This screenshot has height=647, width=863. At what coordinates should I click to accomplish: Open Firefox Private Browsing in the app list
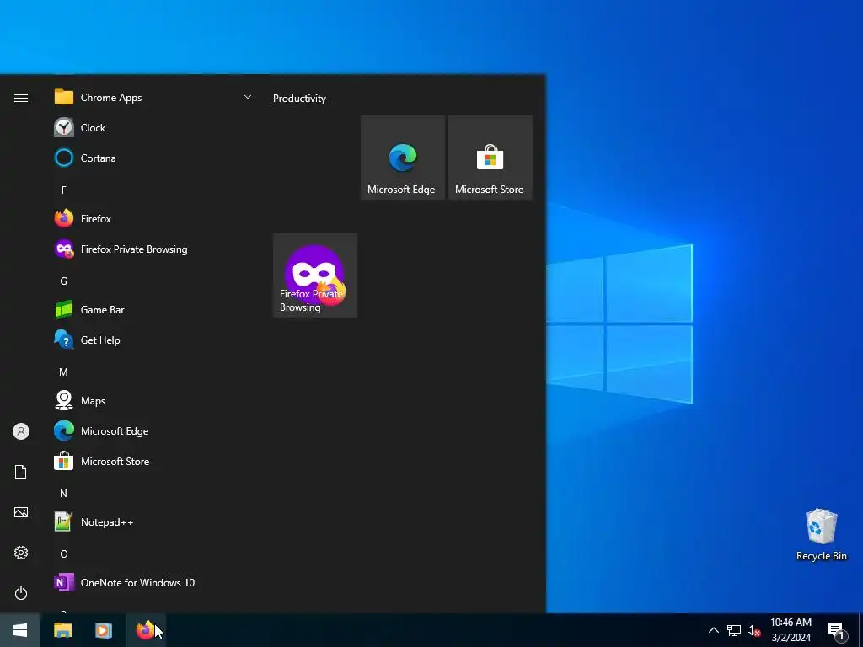pyautogui.click(x=153, y=249)
